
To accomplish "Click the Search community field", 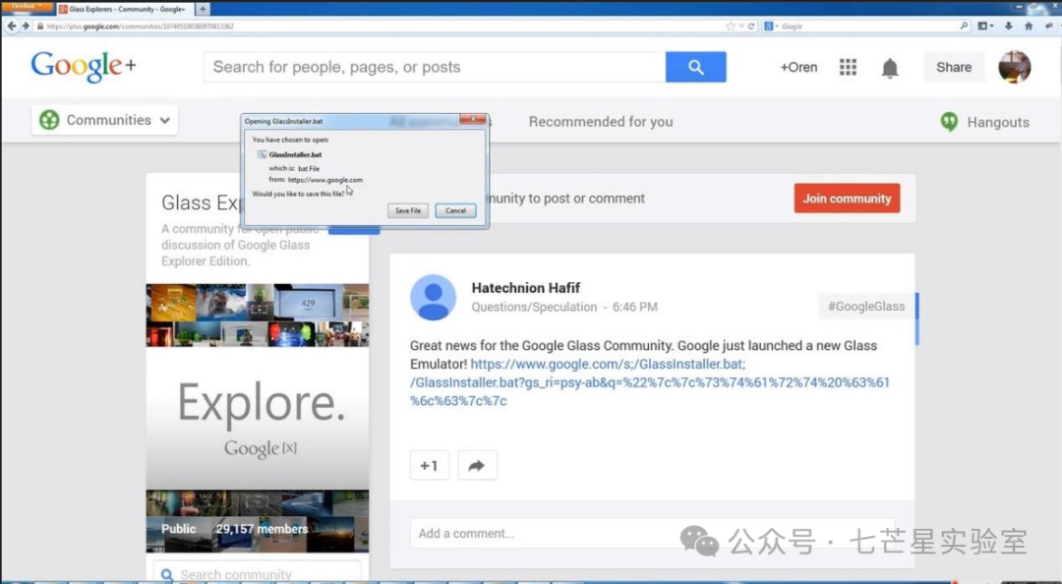I will pyautogui.click(x=258, y=573).
